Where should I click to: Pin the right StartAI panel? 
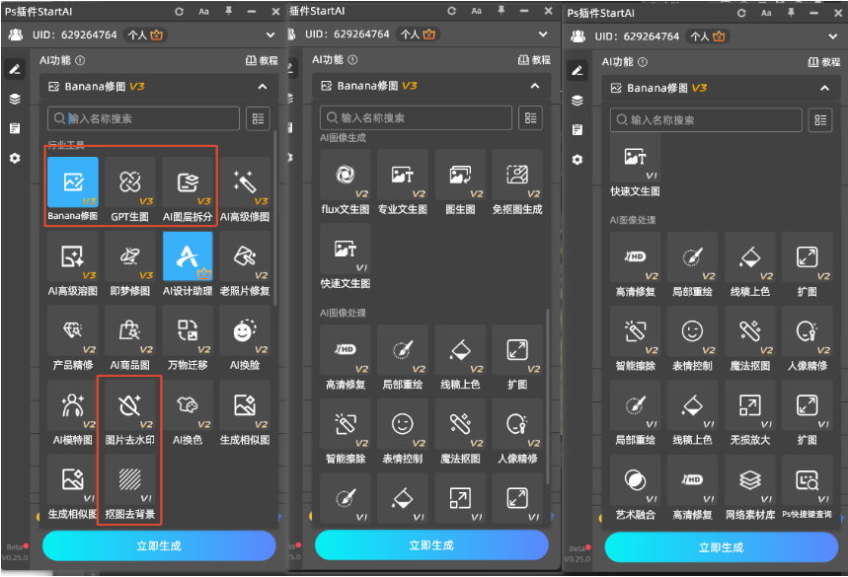click(x=791, y=13)
